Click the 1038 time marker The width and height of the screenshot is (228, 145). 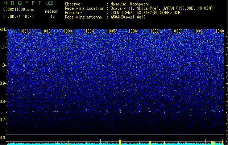pos(176,31)
